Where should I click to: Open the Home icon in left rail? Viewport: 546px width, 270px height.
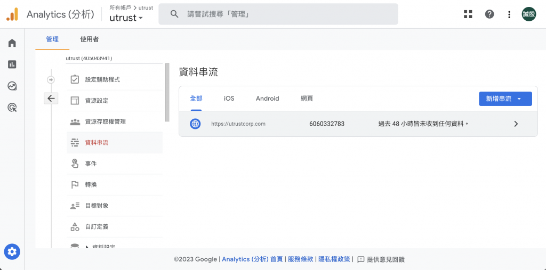click(x=12, y=43)
